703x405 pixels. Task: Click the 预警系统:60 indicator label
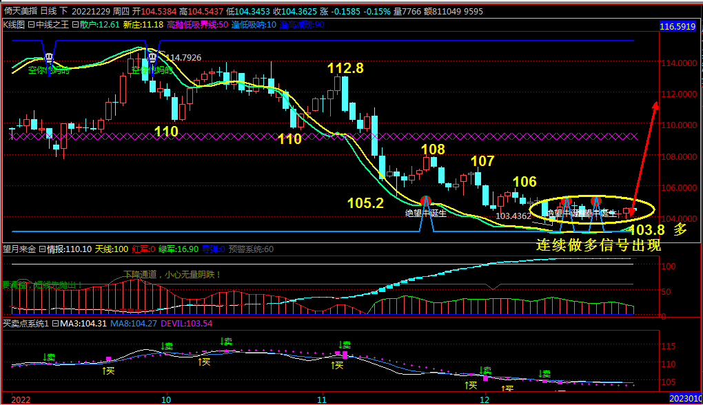tap(251, 249)
